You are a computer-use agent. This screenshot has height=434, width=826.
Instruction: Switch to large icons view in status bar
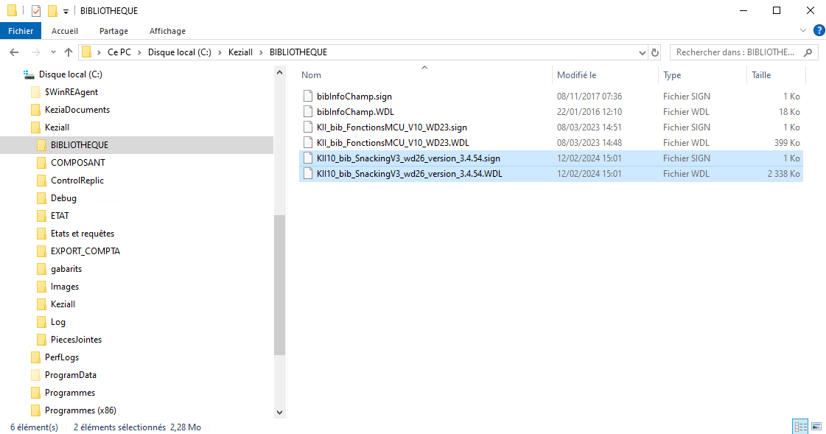click(816, 427)
